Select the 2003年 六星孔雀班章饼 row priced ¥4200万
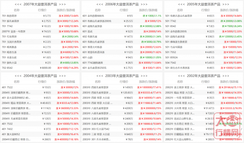The width and height of the screenshot is (244, 143). [95, 108]
